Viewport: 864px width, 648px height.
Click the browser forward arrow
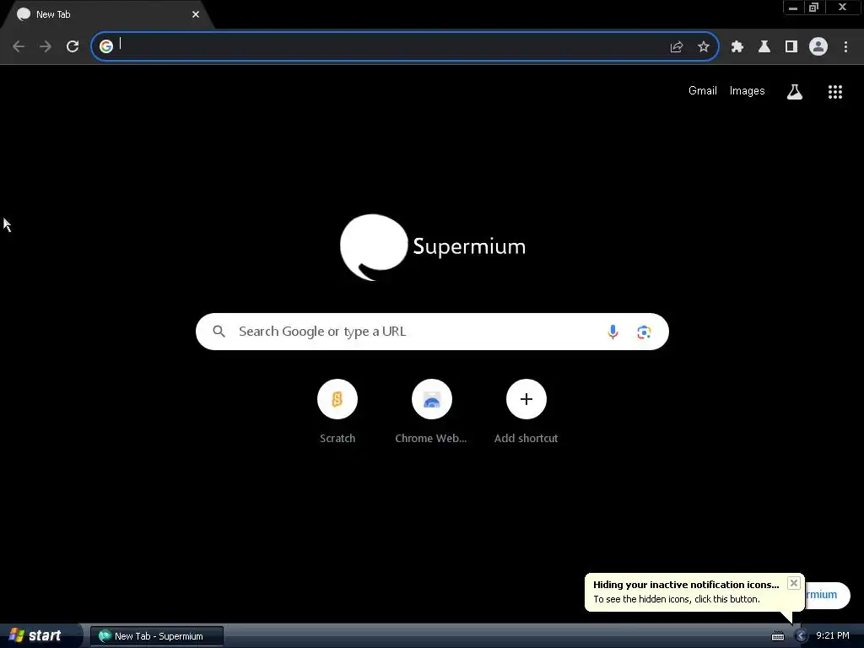click(46, 47)
